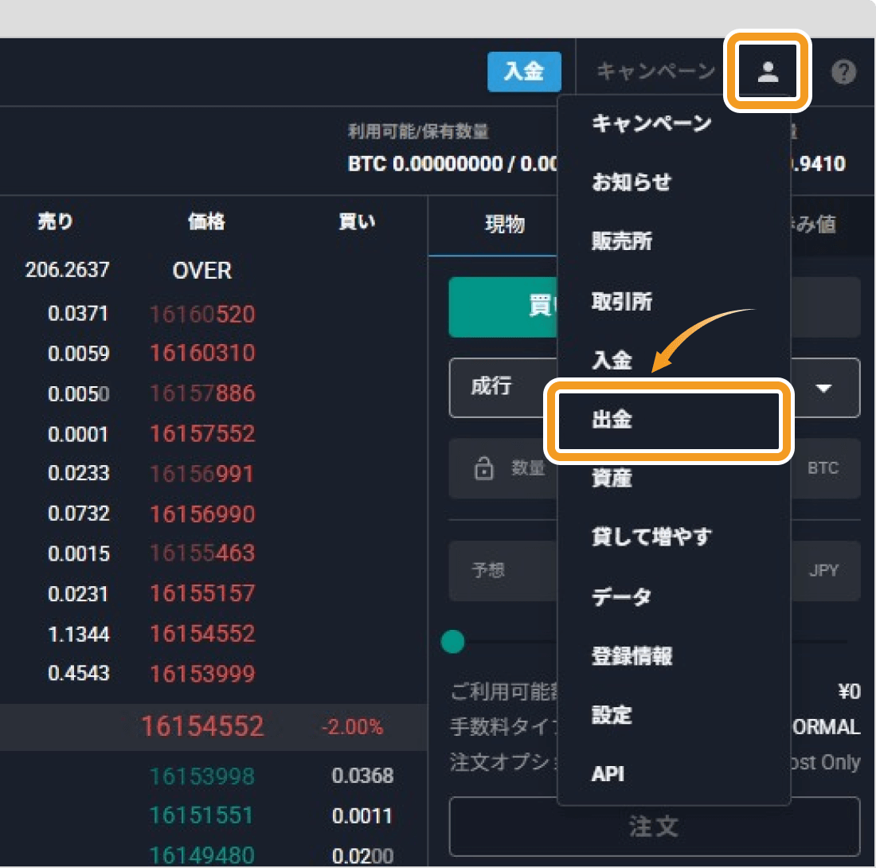The image size is (876, 868).
Task: Open 設定 settings menu entry
Action: pos(612,715)
